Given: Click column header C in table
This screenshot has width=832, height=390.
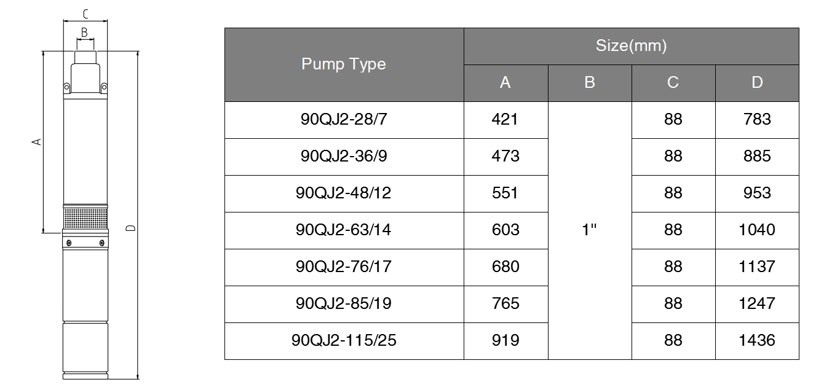Looking at the screenshot, I should [673, 83].
